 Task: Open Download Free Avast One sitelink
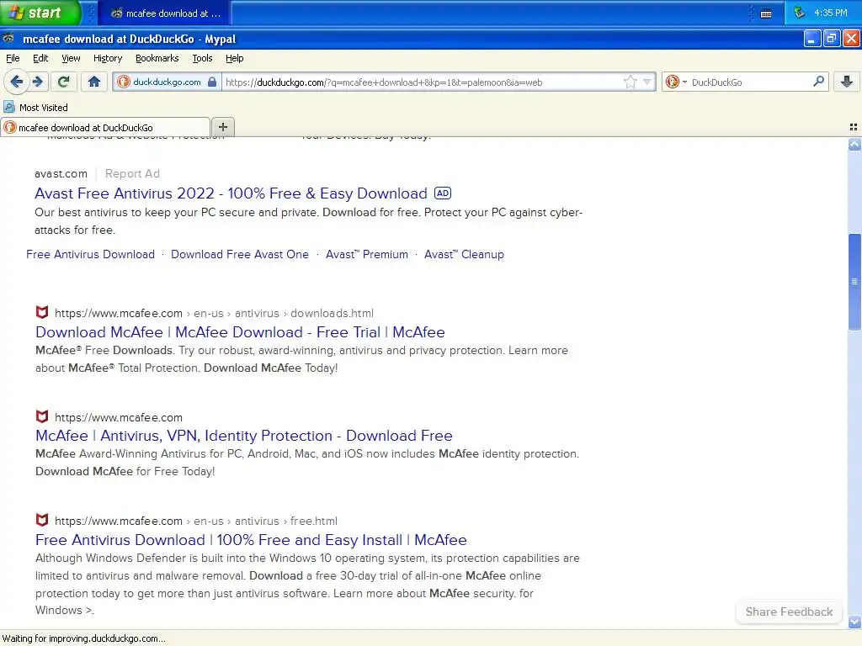240,254
